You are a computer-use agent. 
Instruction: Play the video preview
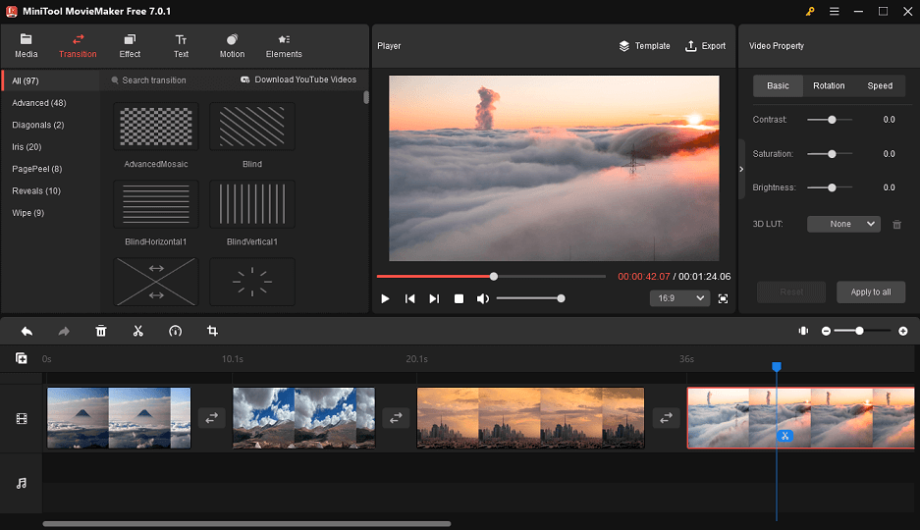(x=385, y=298)
